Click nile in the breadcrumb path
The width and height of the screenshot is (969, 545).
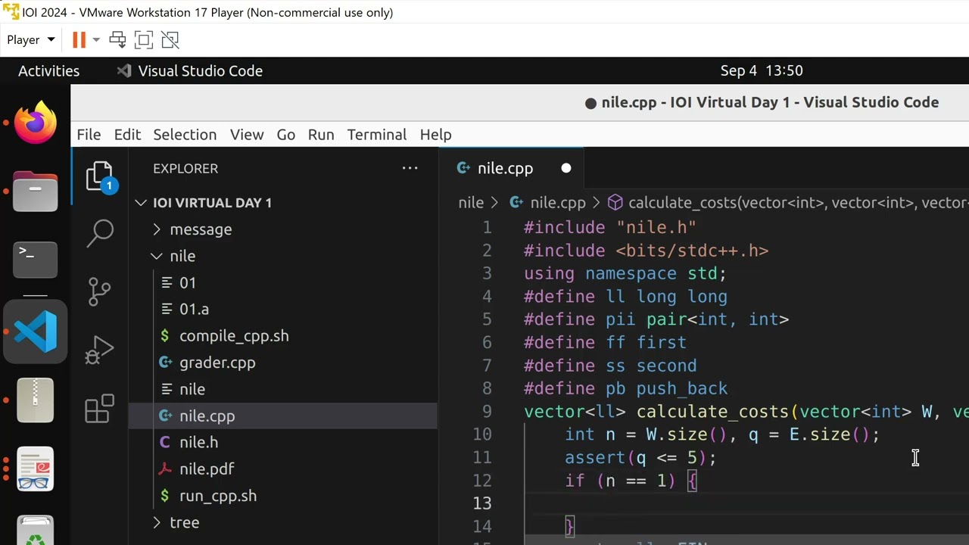(x=471, y=203)
